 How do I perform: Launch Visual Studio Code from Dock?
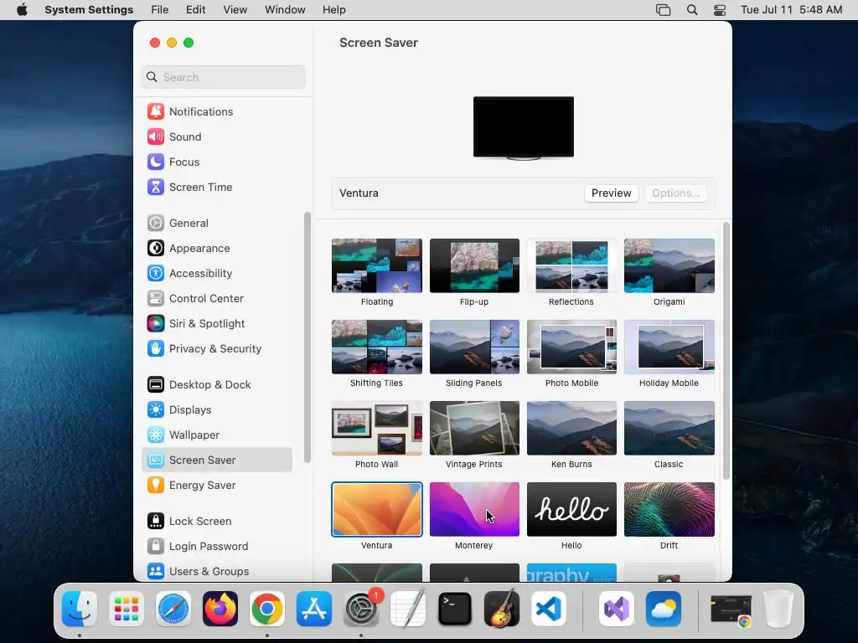pos(549,609)
